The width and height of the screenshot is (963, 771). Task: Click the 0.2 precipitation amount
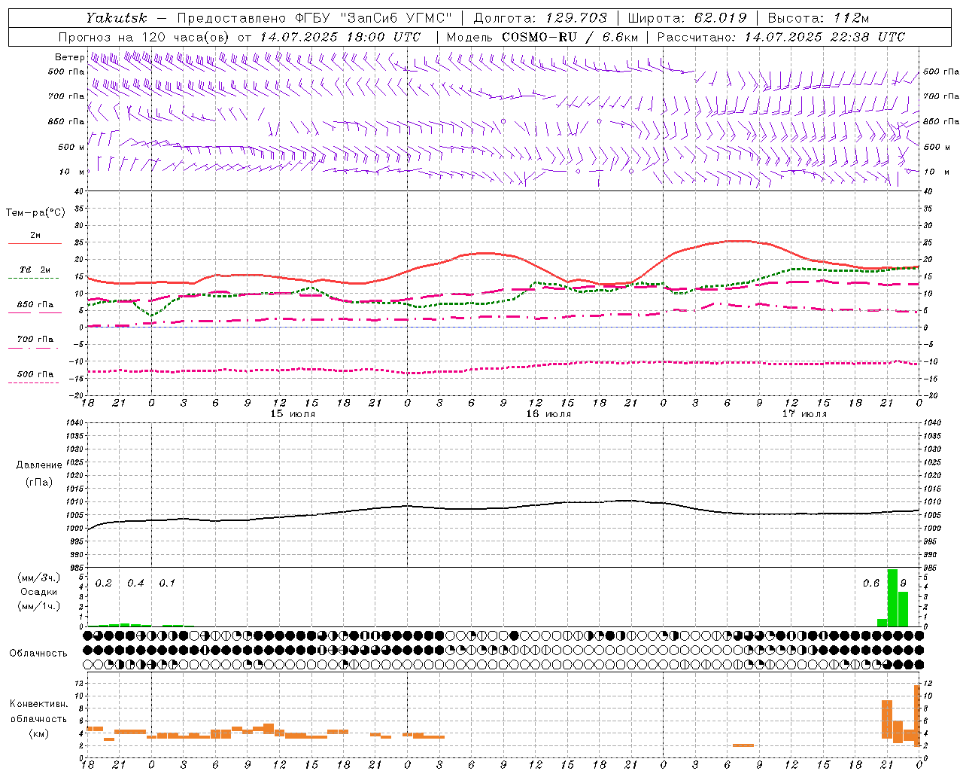click(104, 584)
